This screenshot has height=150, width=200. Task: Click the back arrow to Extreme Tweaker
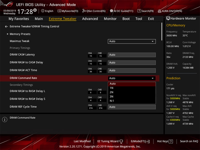point(6,27)
